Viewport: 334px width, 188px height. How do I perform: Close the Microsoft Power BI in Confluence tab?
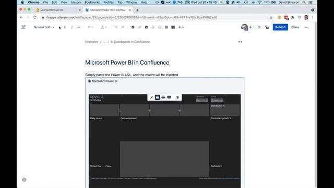point(129,10)
